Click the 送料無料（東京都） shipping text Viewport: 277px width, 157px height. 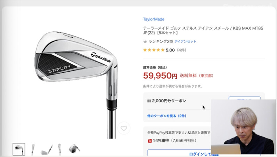pyautogui.click(x=197, y=76)
